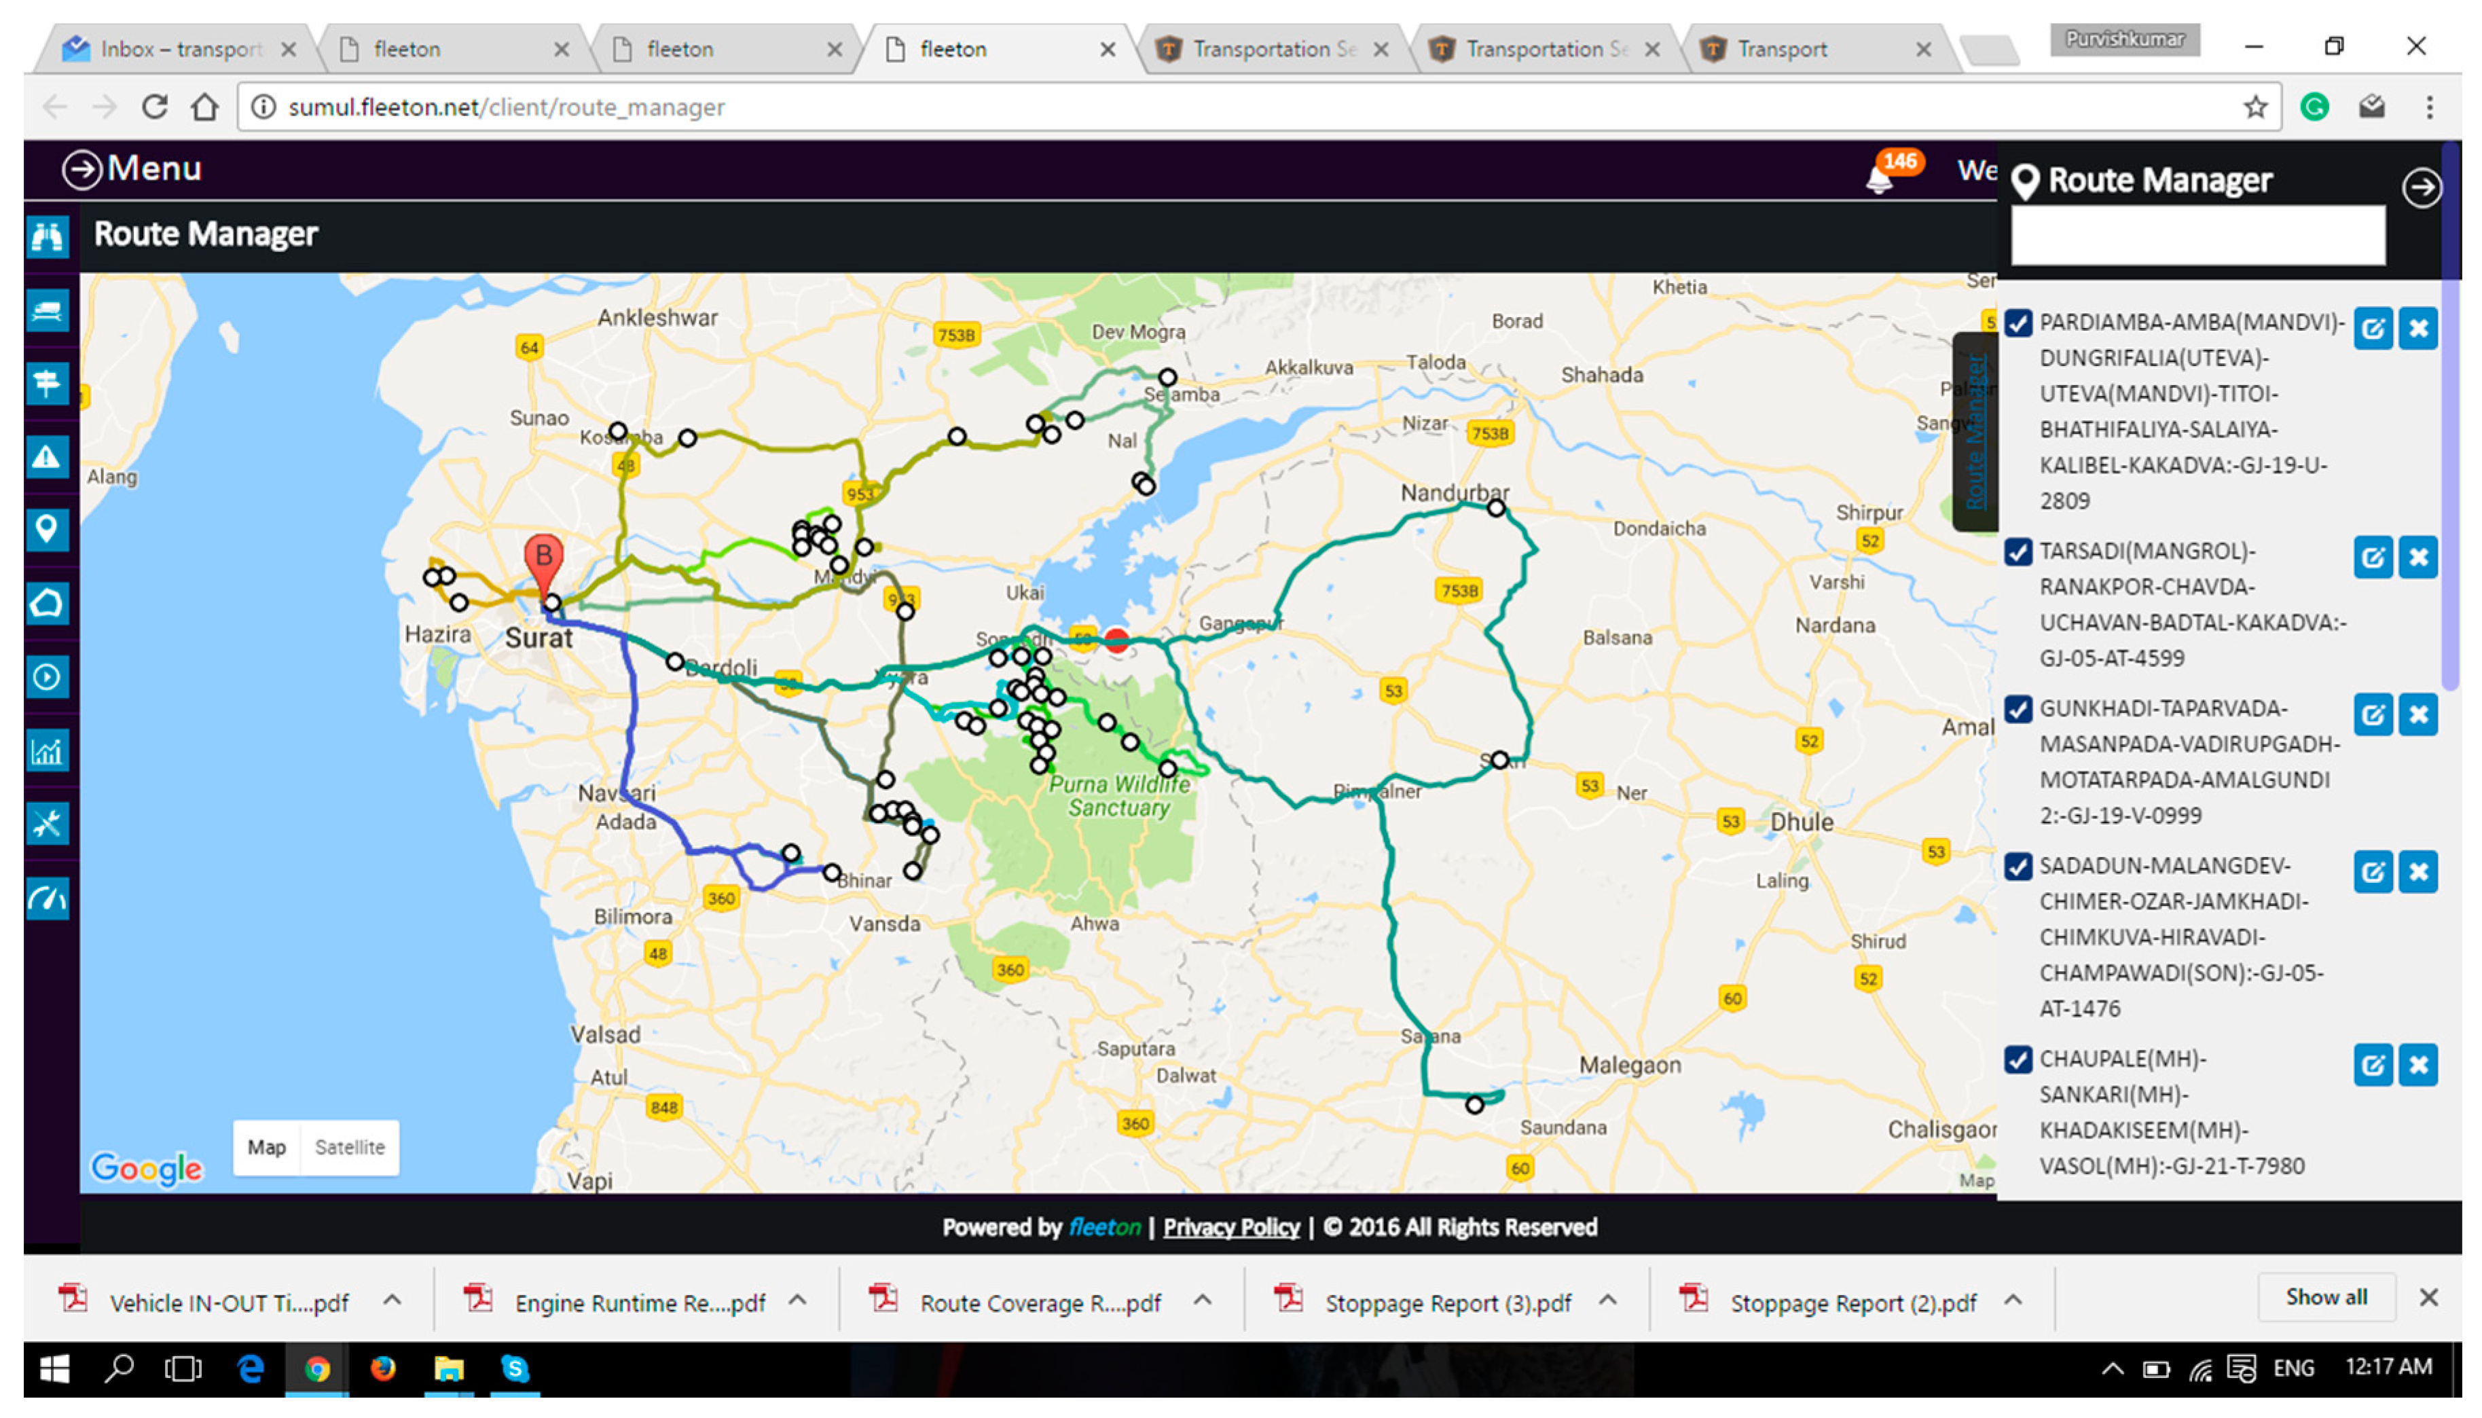Viewport: 2482px width, 1418px height.
Task: Edit the TARSADI(MANGROL) route entry
Action: (x=2373, y=558)
